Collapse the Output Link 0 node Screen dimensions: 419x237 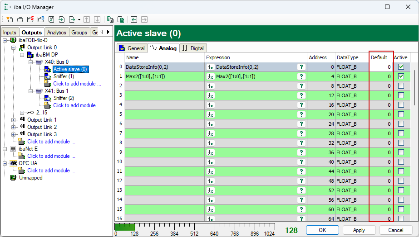(13, 47)
